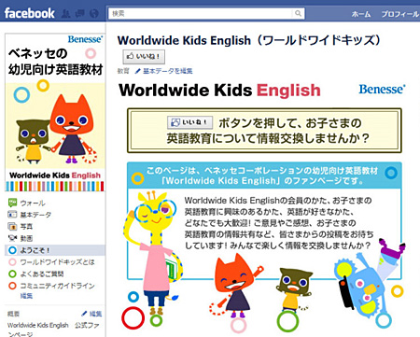Focus the search input field

point(201,13)
